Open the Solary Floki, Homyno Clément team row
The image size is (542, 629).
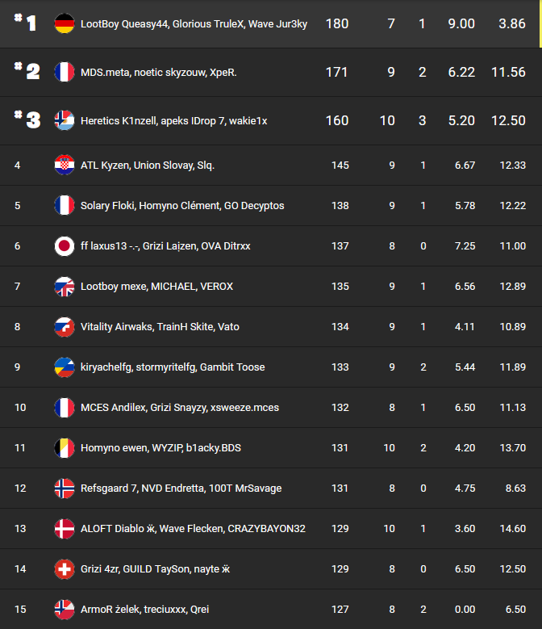[x=182, y=206]
